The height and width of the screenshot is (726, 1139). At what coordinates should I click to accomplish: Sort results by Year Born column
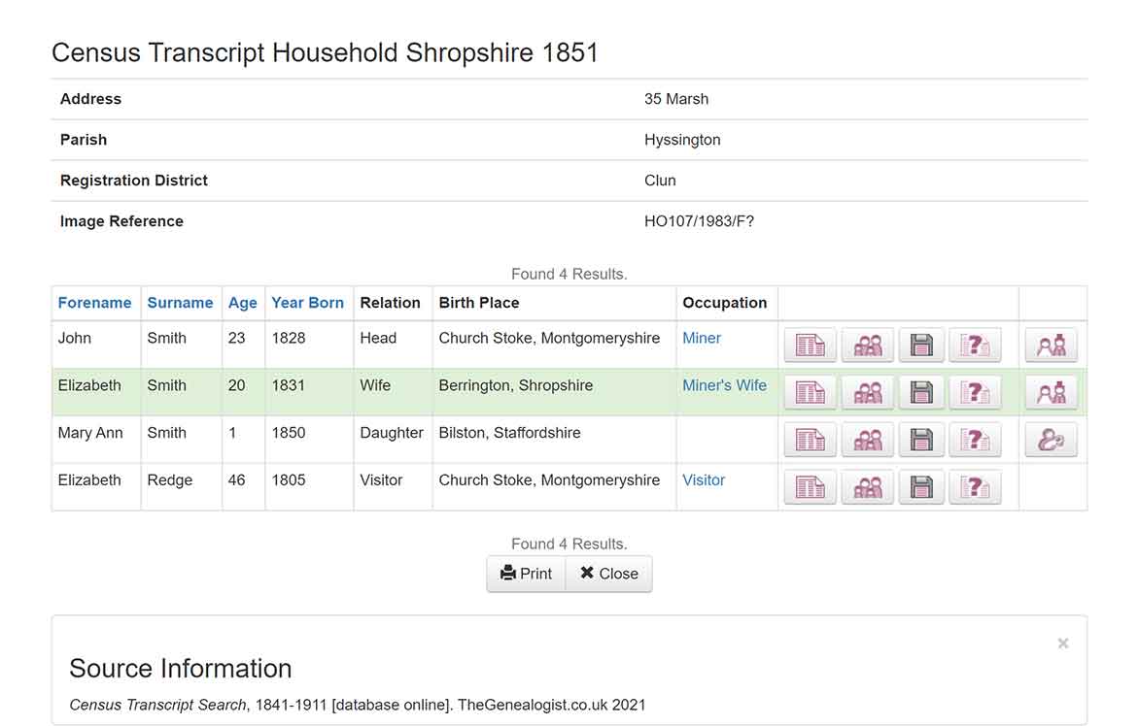pyautogui.click(x=307, y=303)
